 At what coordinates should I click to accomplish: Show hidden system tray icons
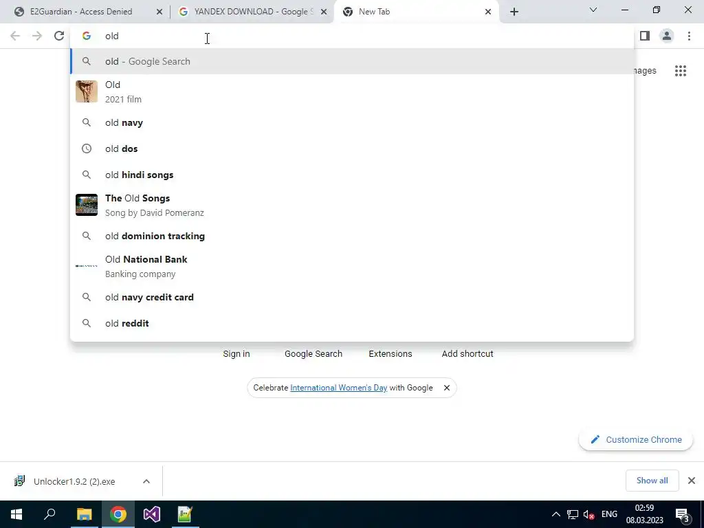(555, 514)
